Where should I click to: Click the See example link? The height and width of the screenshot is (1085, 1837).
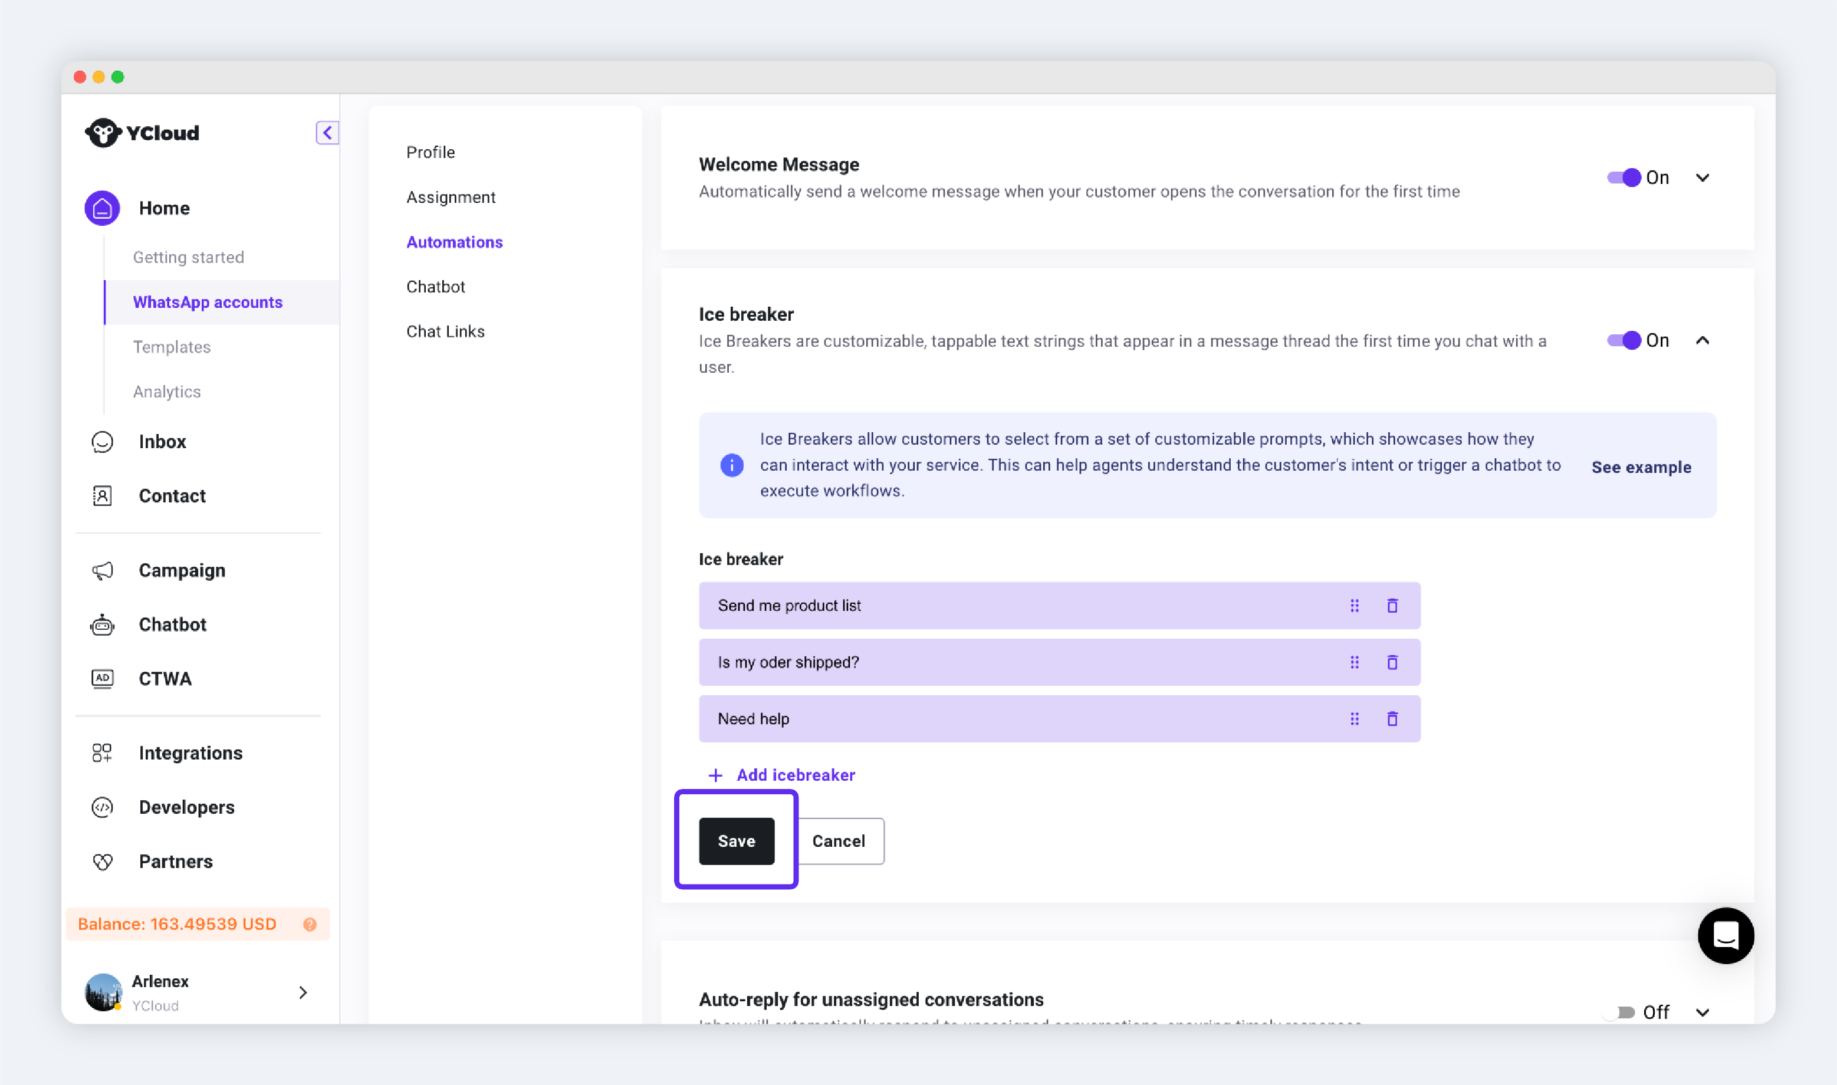pos(1641,467)
